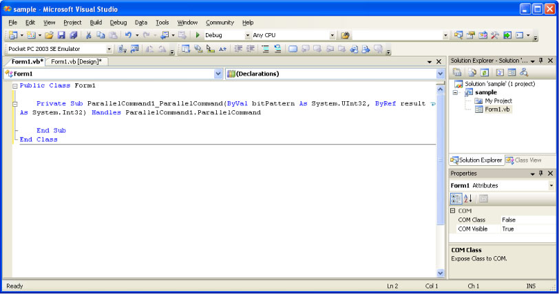Click the Decrease Line Indent icon

[238, 49]
